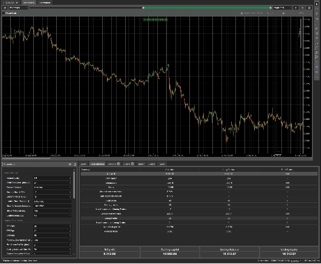Image resolution: width=321 pixels, height=264 pixels.
Task: Click the Net profit value 6 312.86
Action: (110, 254)
